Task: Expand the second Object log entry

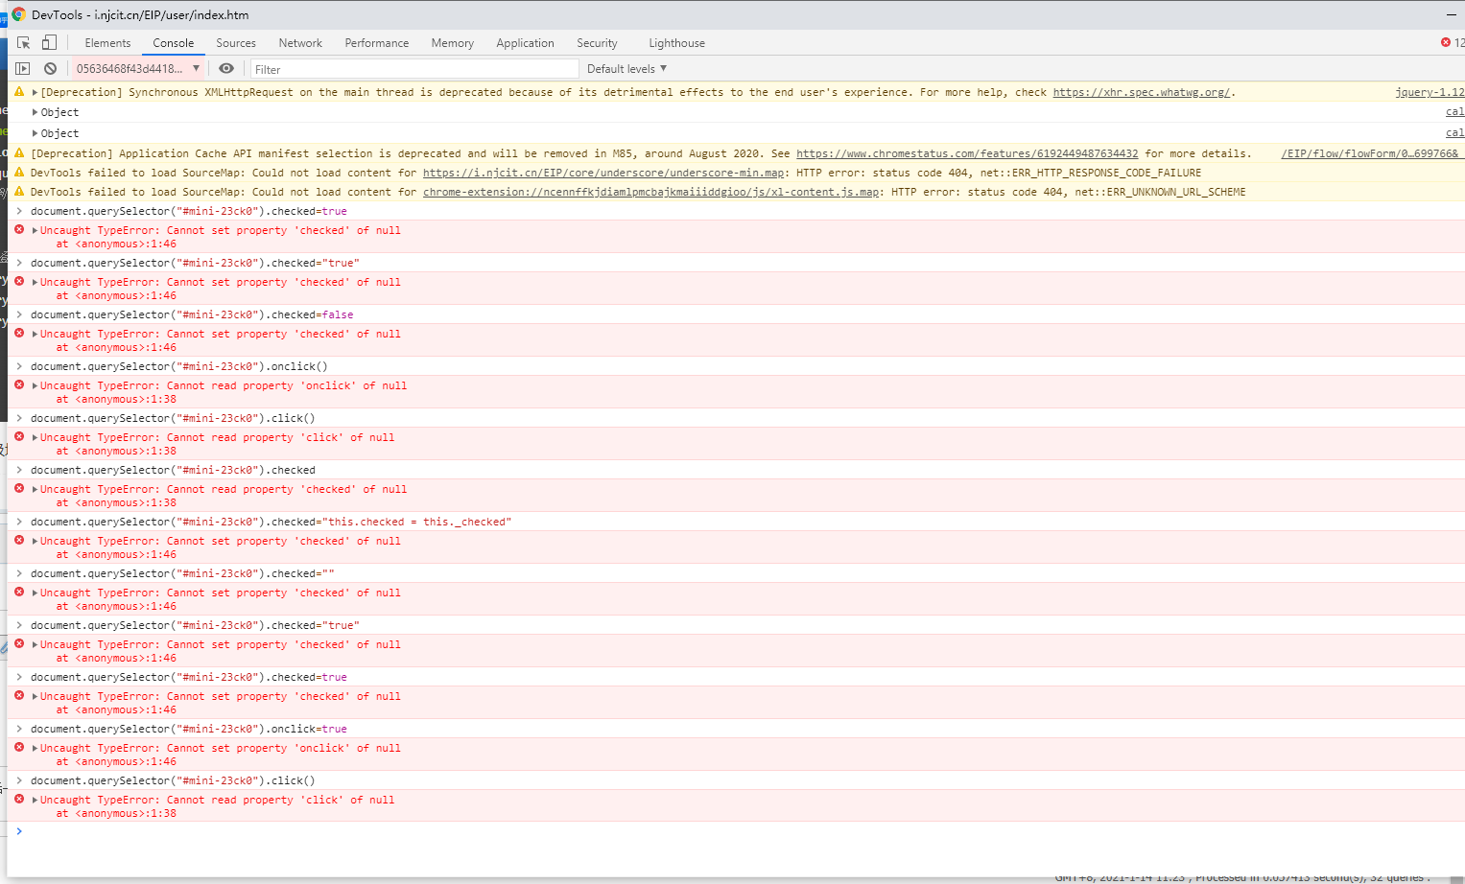Action: pyautogui.click(x=35, y=133)
